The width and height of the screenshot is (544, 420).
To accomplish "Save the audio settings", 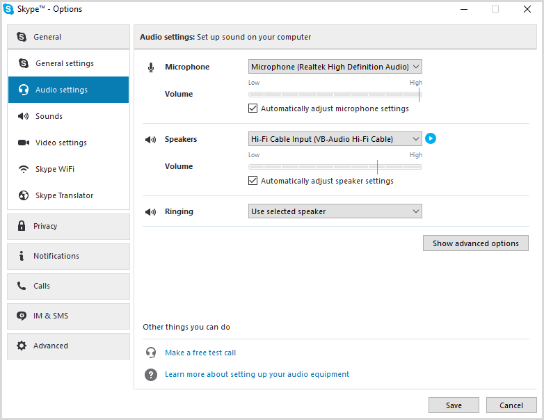I will 454,405.
